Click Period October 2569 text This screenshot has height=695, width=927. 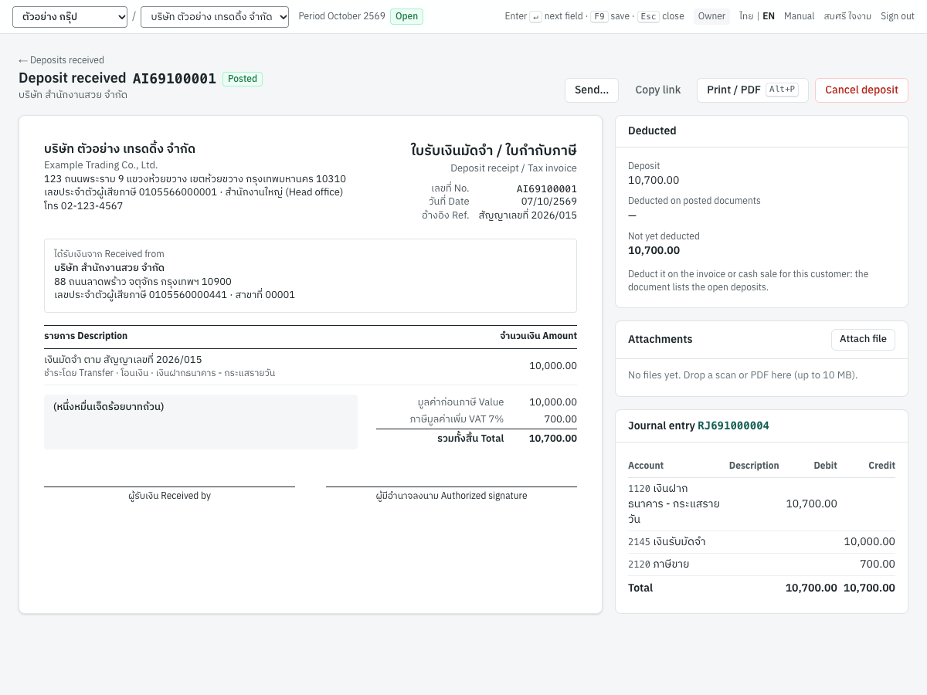[341, 16]
